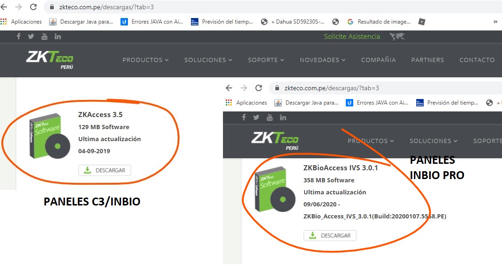Viewport: 502px width, 267px height.
Task: Click globe bookmark icon next to Dahua bookmark
Action: [x=336, y=22]
